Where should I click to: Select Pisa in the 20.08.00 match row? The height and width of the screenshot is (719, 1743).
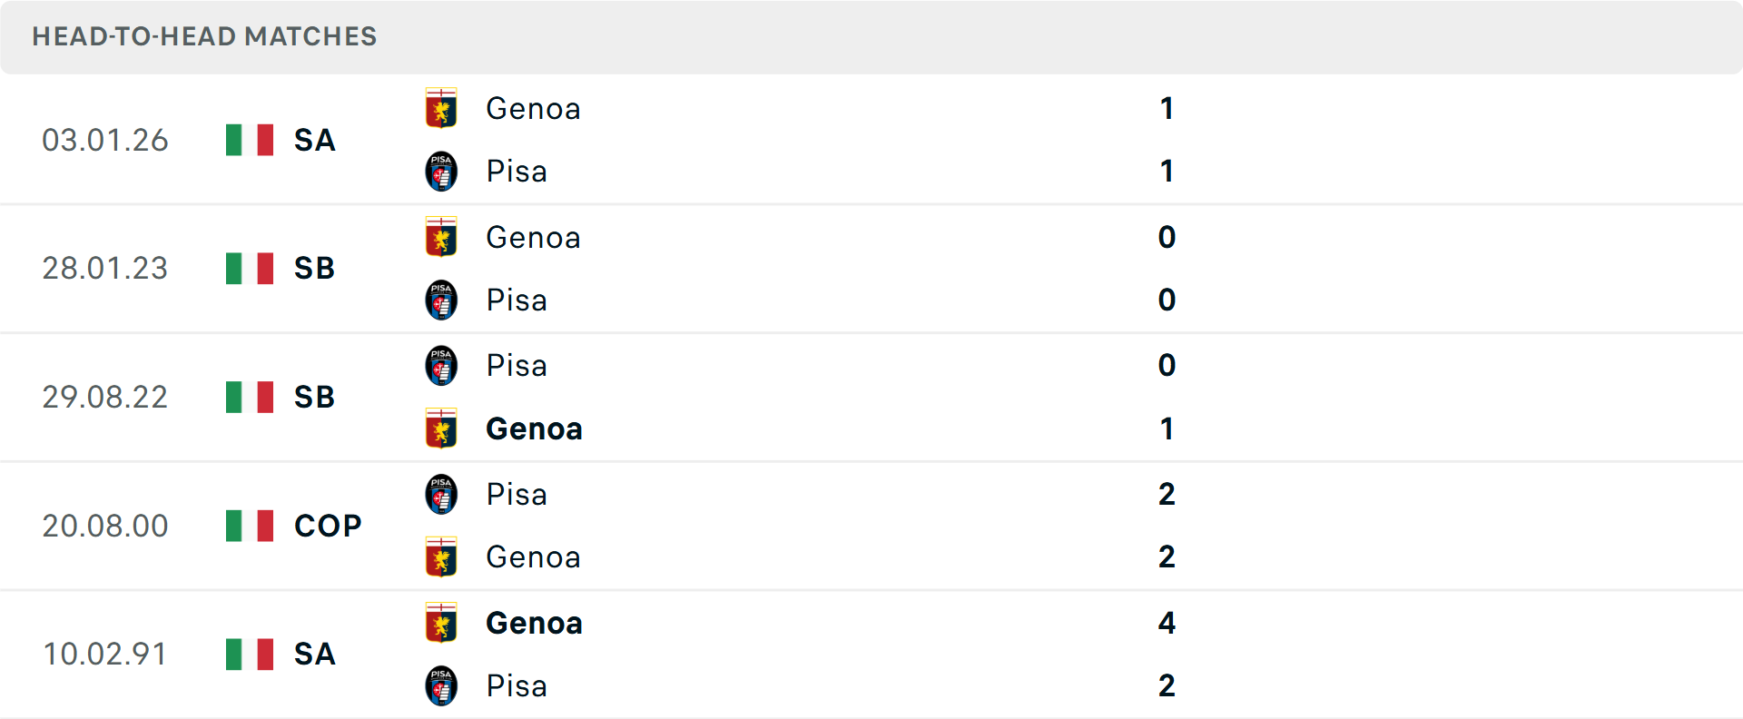click(x=517, y=495)
